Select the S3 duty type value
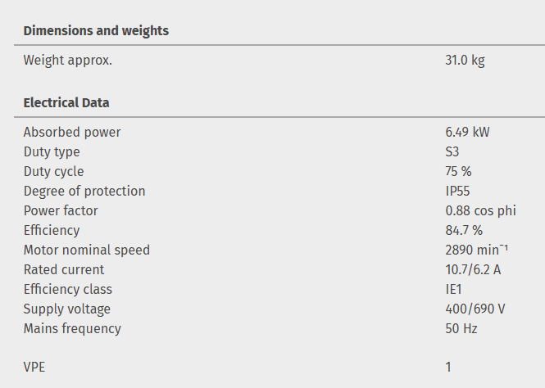 point(452,151)
